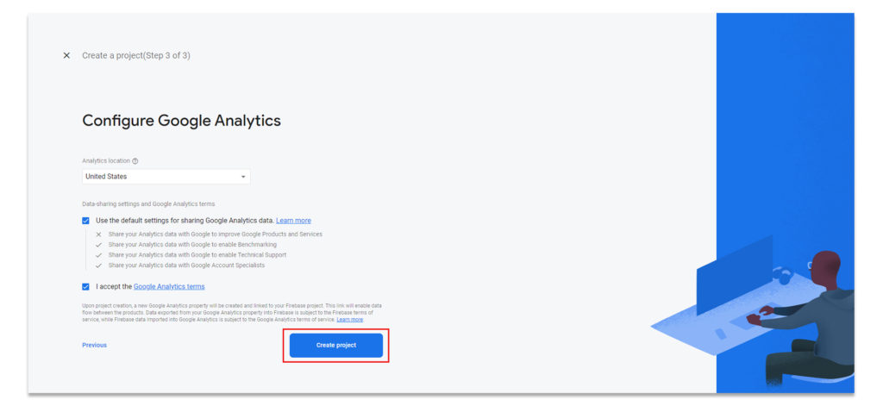Image resolution: width=883 pixels, height=406 pixels.
Task: Close the Create a project wizard
Action: (x=66, y=56)
